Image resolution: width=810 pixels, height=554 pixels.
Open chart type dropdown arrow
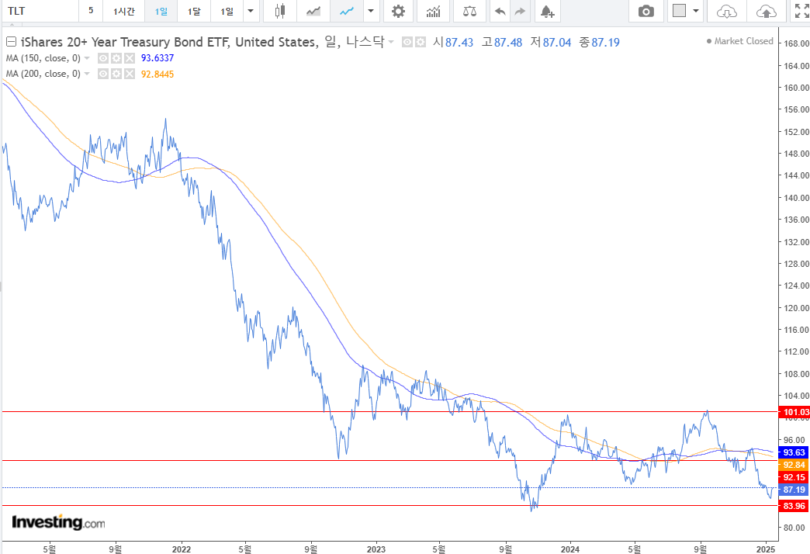(371, 11)
